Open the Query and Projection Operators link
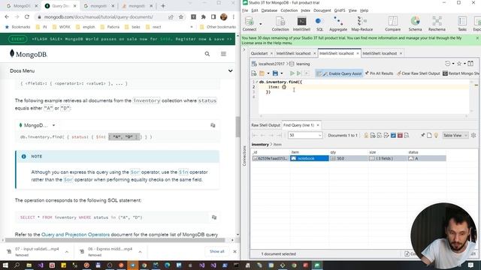481x270 pixels. (x=75, y=235)
